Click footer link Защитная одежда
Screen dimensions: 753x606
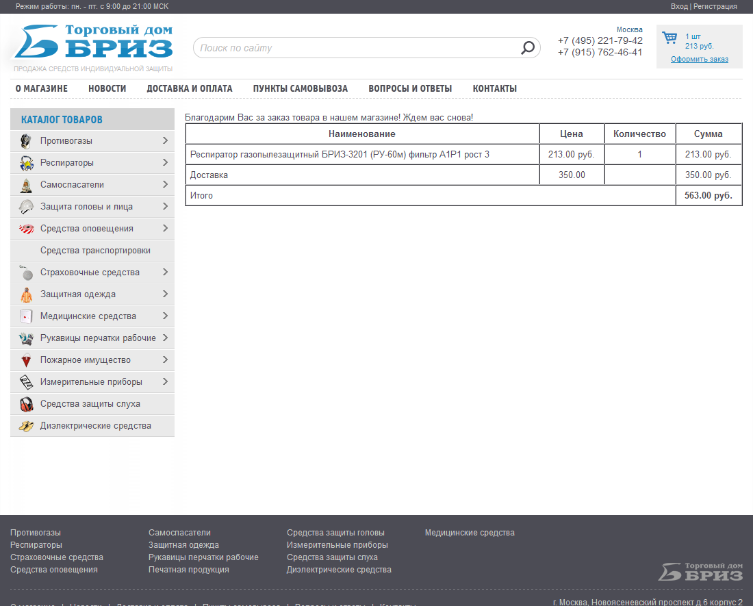pos(183,545)
